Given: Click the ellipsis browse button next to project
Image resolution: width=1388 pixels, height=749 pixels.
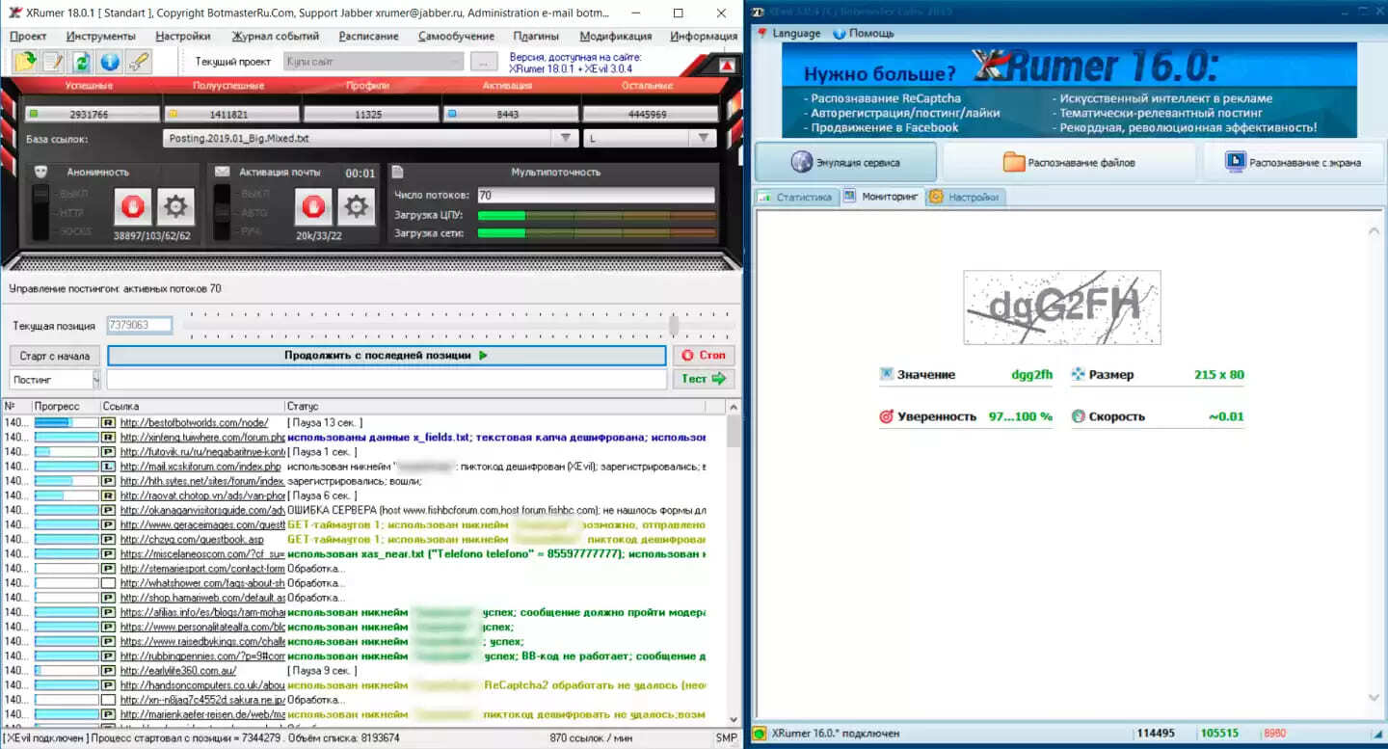Looking at the screenshot, I should pyautogui.click(x=484, y=62).
